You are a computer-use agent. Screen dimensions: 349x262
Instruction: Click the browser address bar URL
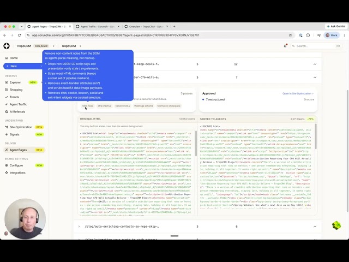[116, 35]
